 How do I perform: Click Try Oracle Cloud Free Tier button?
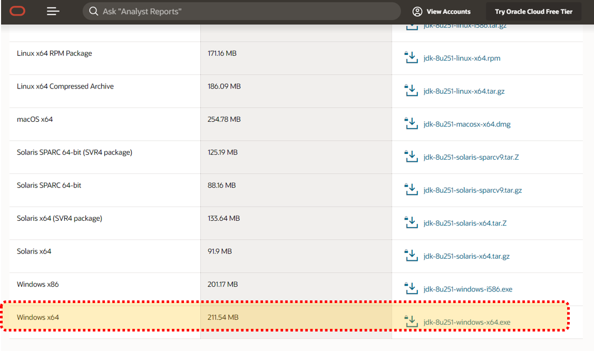[x=533, y=12]
